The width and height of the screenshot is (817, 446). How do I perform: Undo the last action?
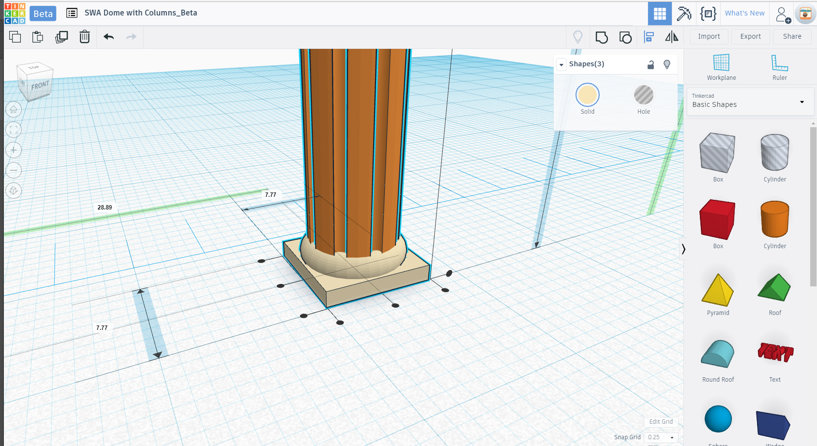[x=109, y=37]
